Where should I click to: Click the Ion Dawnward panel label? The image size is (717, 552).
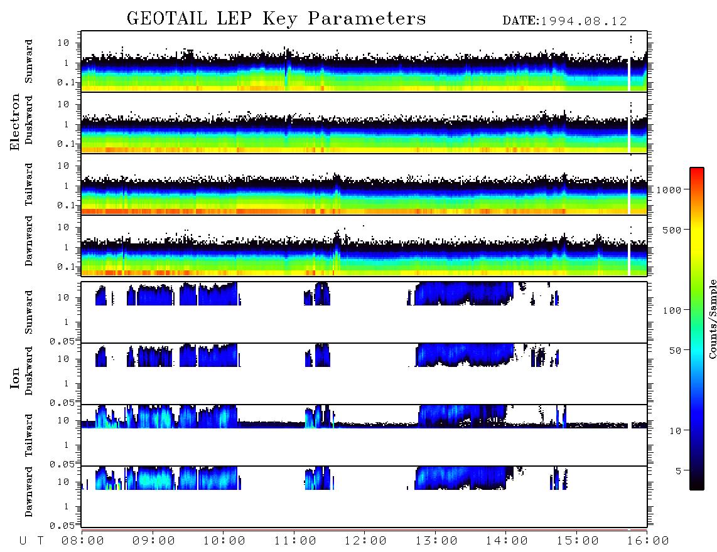tap(28, 492)
